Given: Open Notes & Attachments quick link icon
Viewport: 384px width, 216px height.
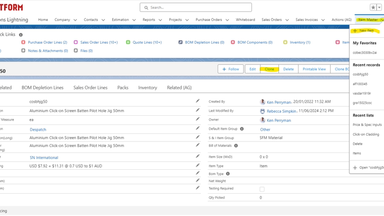Looking at the screenshot, I should (23, 50).
